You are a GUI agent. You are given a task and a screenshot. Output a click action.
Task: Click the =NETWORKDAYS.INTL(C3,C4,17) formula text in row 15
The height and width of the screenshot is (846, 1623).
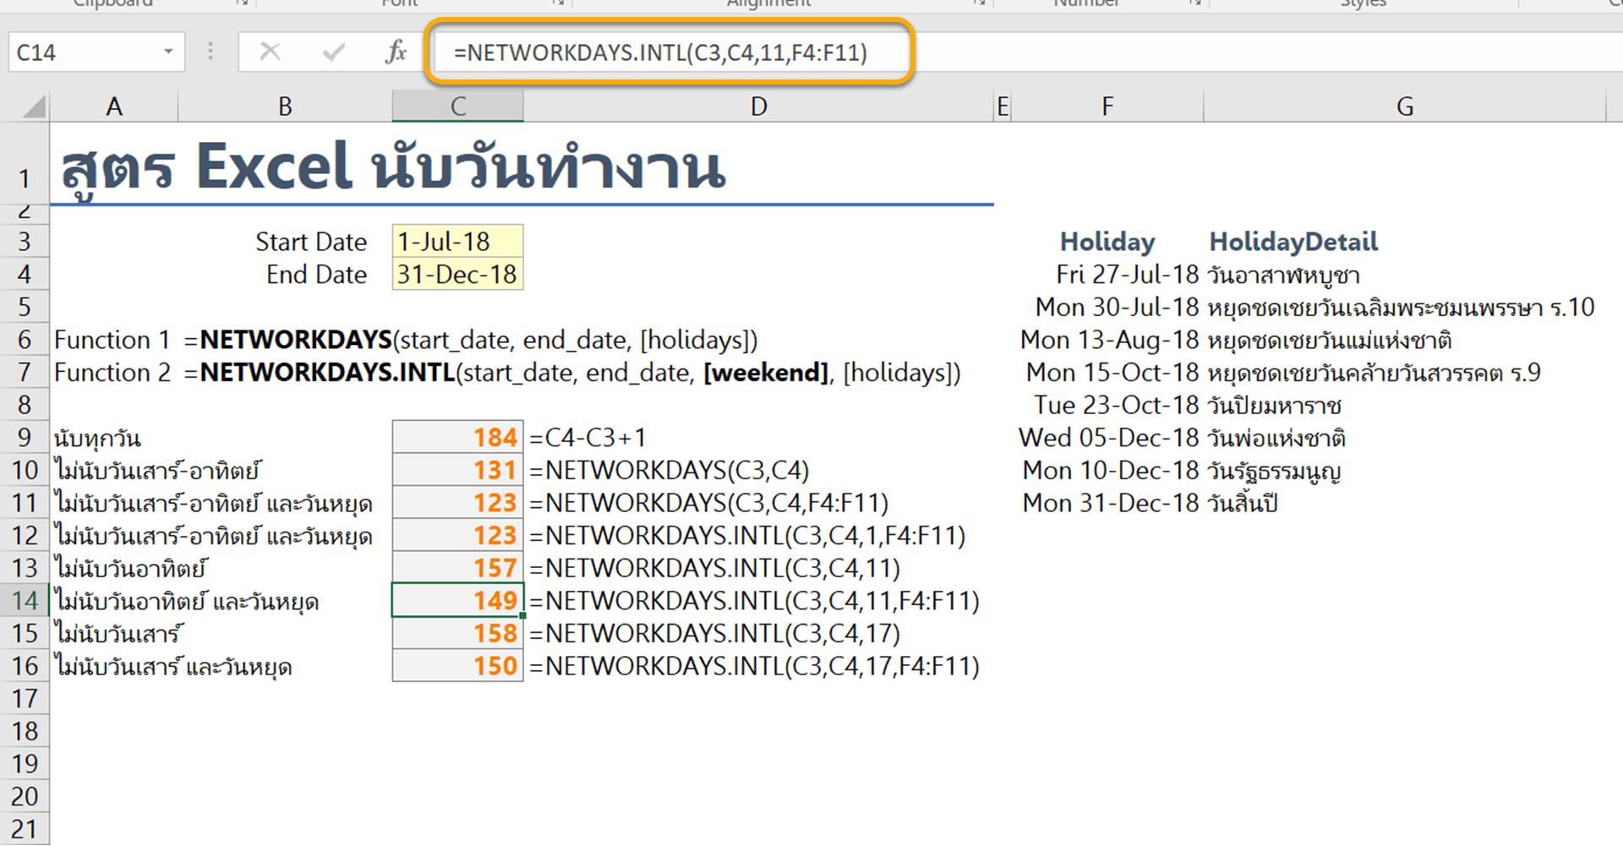pyautogui.click(x=714, y=634)
